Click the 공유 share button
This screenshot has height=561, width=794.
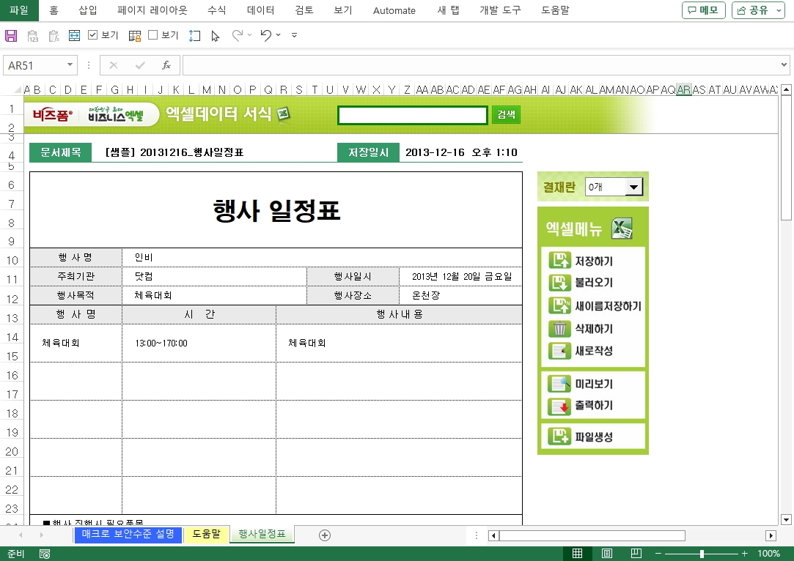pyautogui.click(x=758, y=10)
